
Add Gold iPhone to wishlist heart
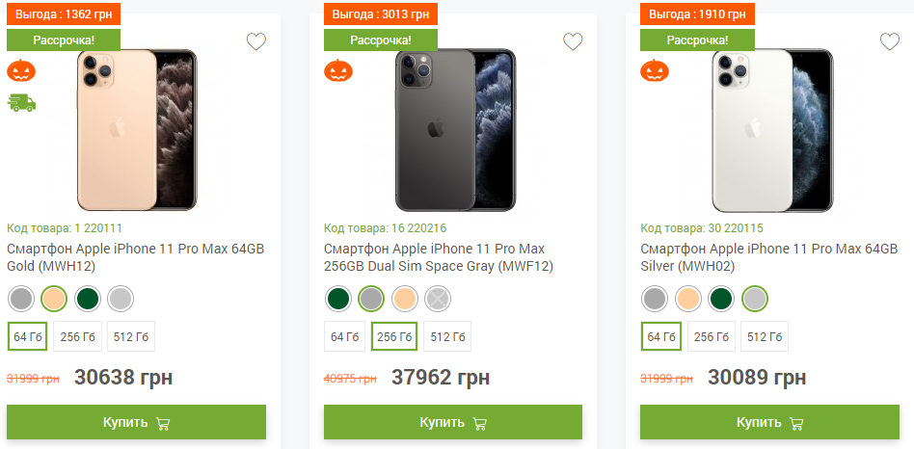coord(255,41)
